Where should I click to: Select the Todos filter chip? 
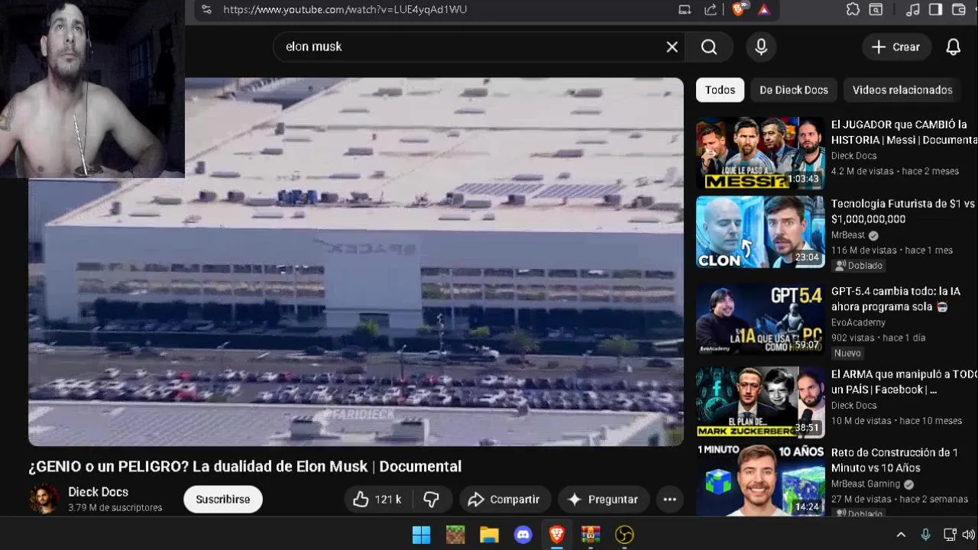click(720, 89)
